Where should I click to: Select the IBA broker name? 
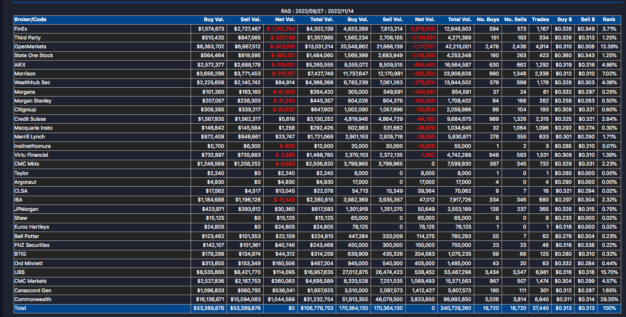pyautogui.click(x=18, y=200)
